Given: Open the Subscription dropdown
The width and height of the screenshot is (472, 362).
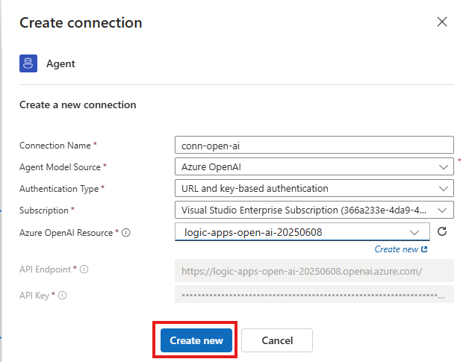Looking at the screenshot, I should click(x=313, y=210).
